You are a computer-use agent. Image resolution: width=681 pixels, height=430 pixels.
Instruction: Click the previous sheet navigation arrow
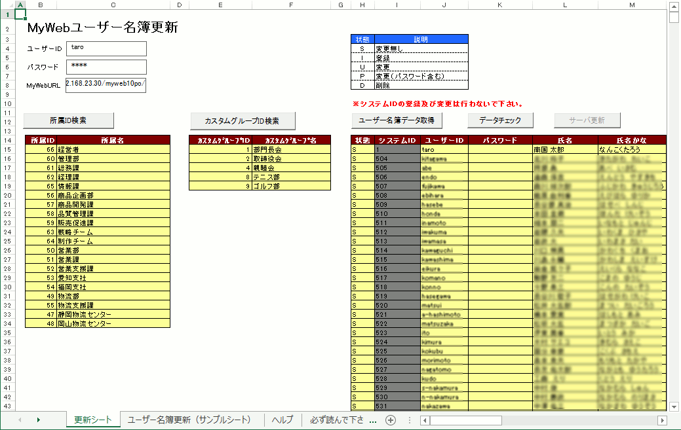point(20,420)
